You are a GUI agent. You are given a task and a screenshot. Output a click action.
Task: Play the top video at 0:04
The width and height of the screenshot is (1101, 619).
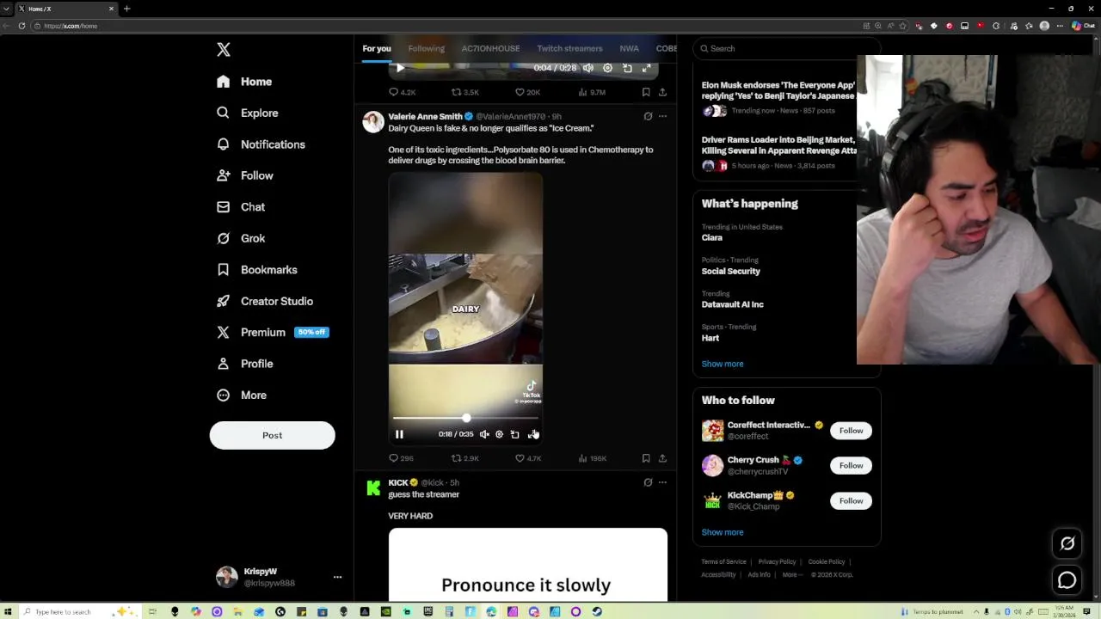[x=400, y=68]
